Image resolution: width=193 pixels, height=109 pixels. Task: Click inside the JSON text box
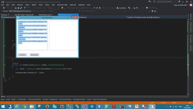click(33, 35)
